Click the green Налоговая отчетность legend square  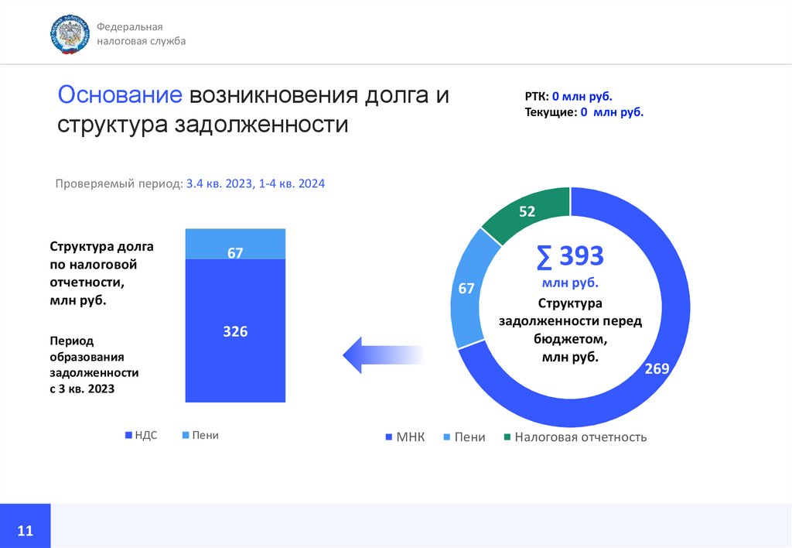(x=507, y=437)
